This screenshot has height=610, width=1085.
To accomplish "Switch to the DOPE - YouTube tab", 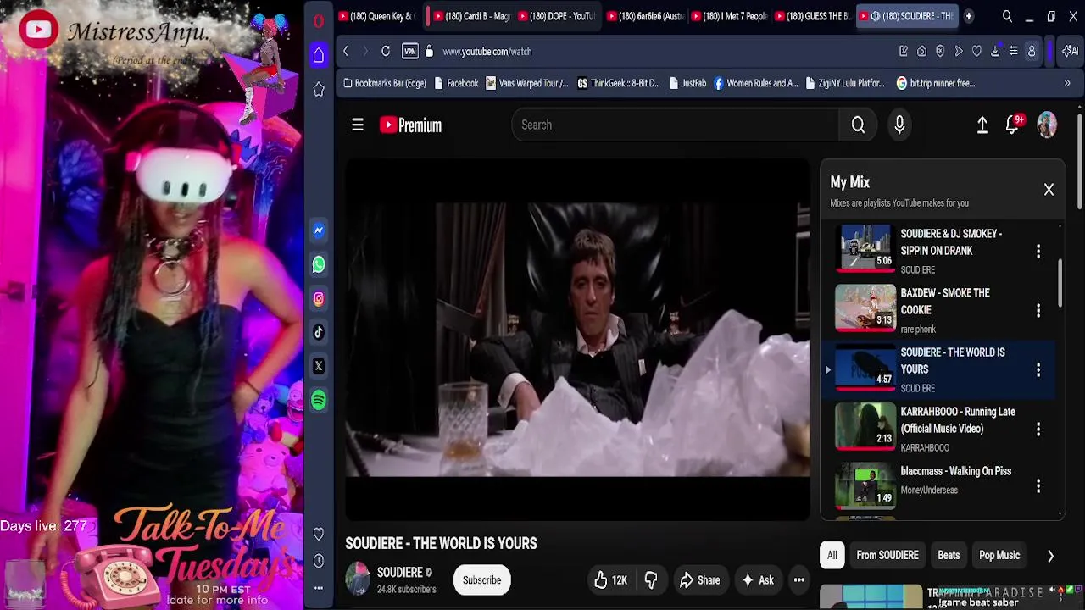I will pos(557,16).
